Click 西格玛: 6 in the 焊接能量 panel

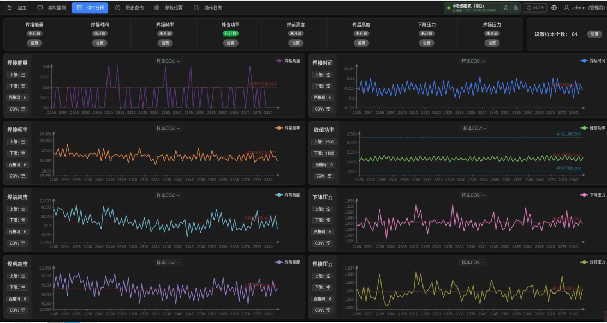click(x=17, y=97)
